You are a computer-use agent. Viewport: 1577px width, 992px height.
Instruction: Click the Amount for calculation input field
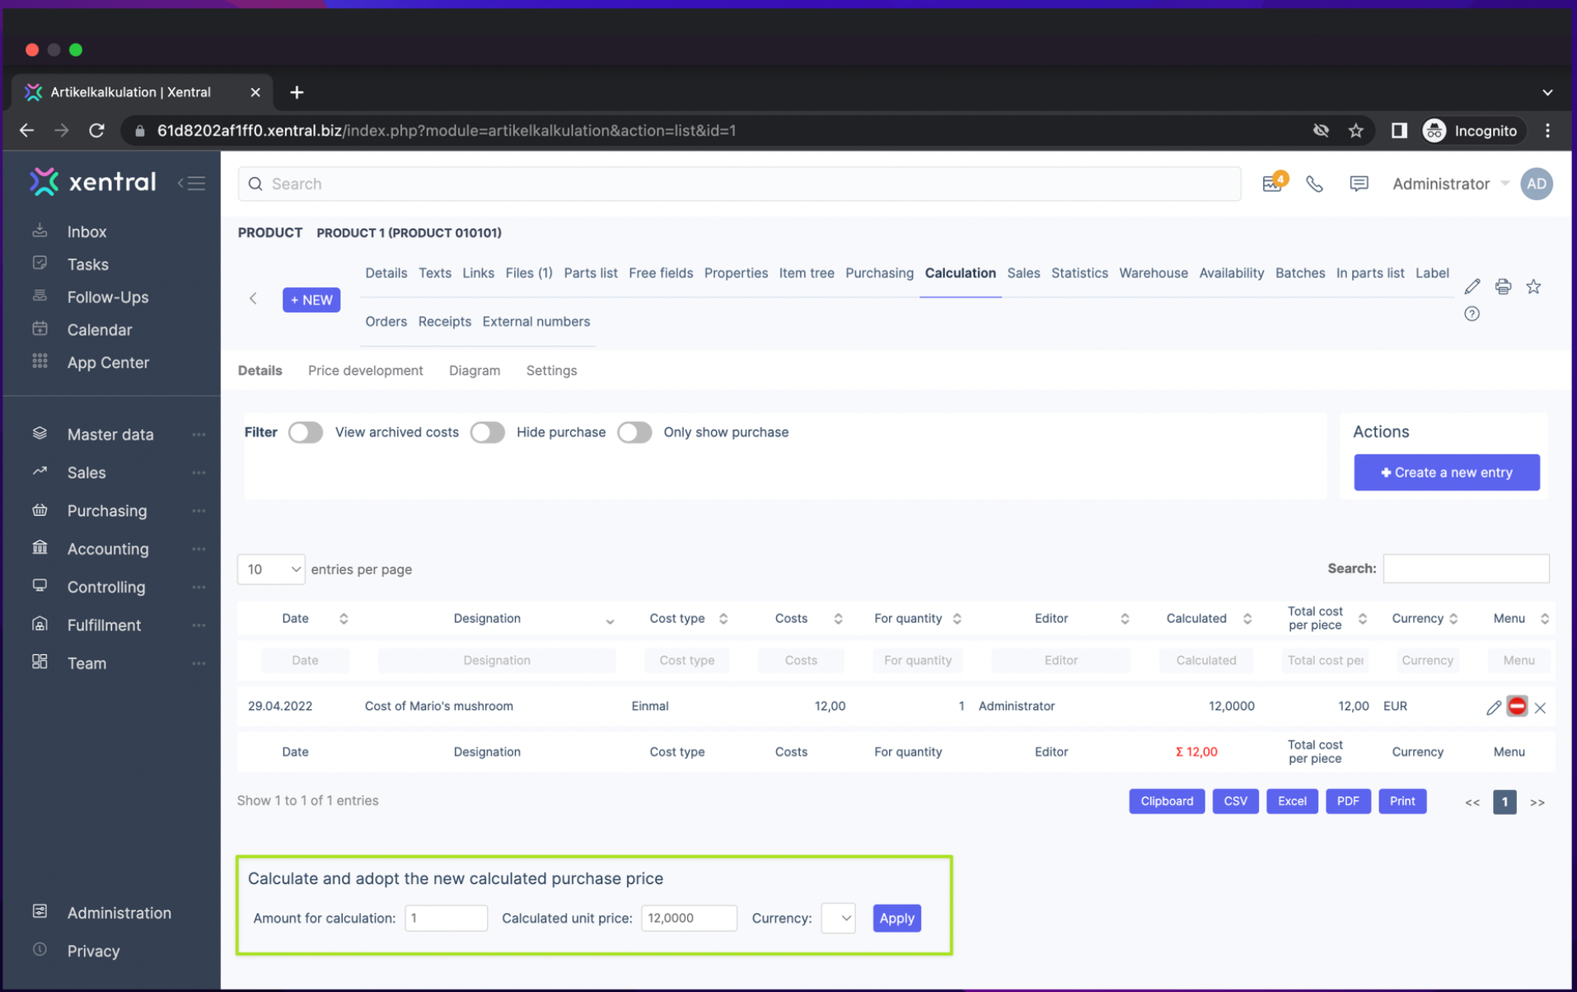446,918
